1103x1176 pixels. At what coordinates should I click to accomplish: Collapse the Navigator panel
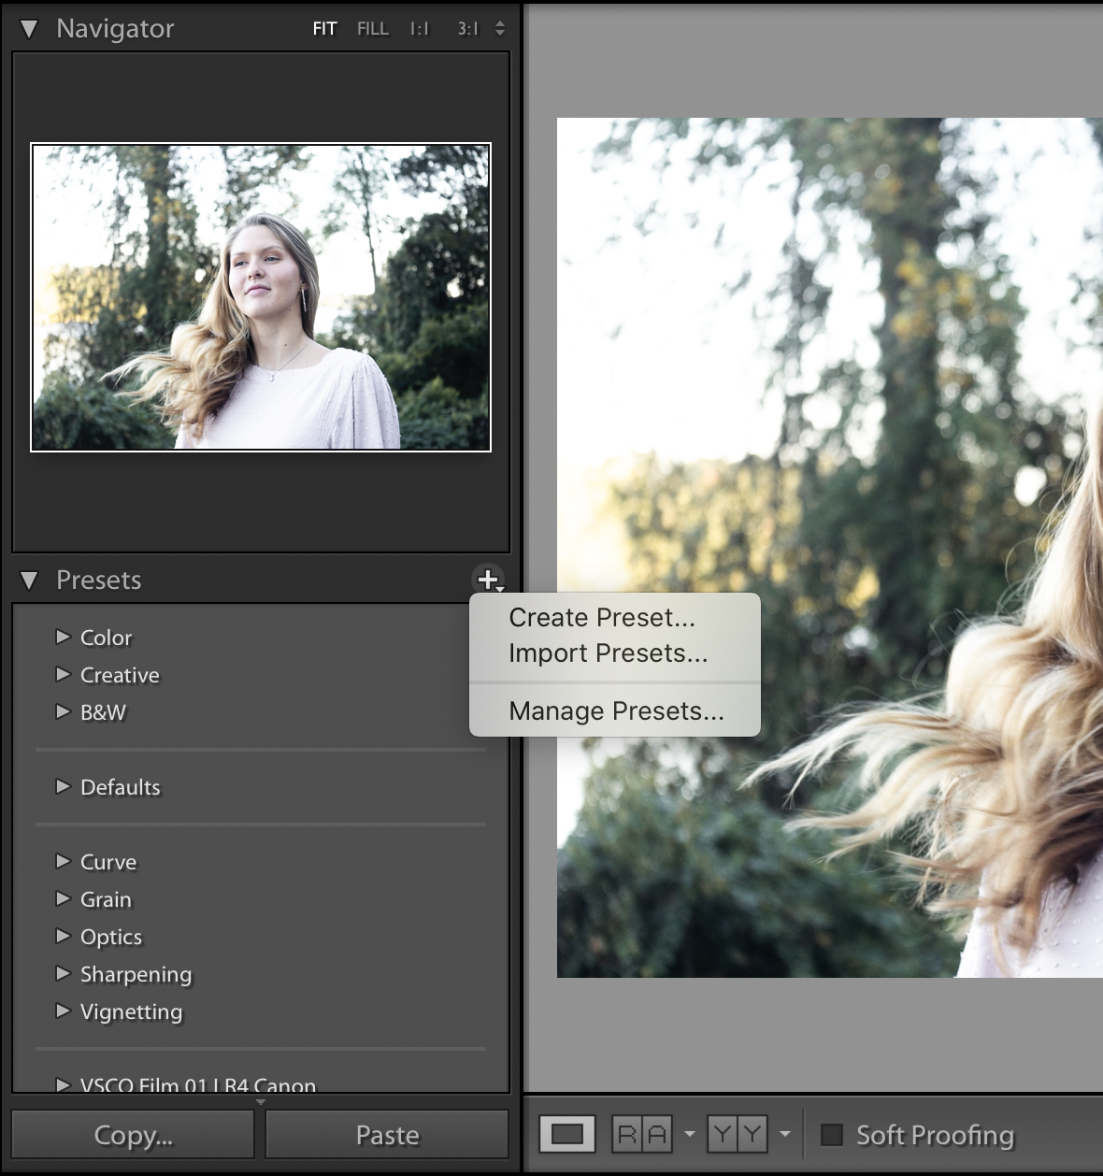pyautogui.click(x=29, y=29)
